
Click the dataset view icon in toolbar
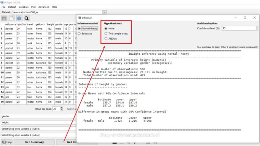(x=4, y=18)
